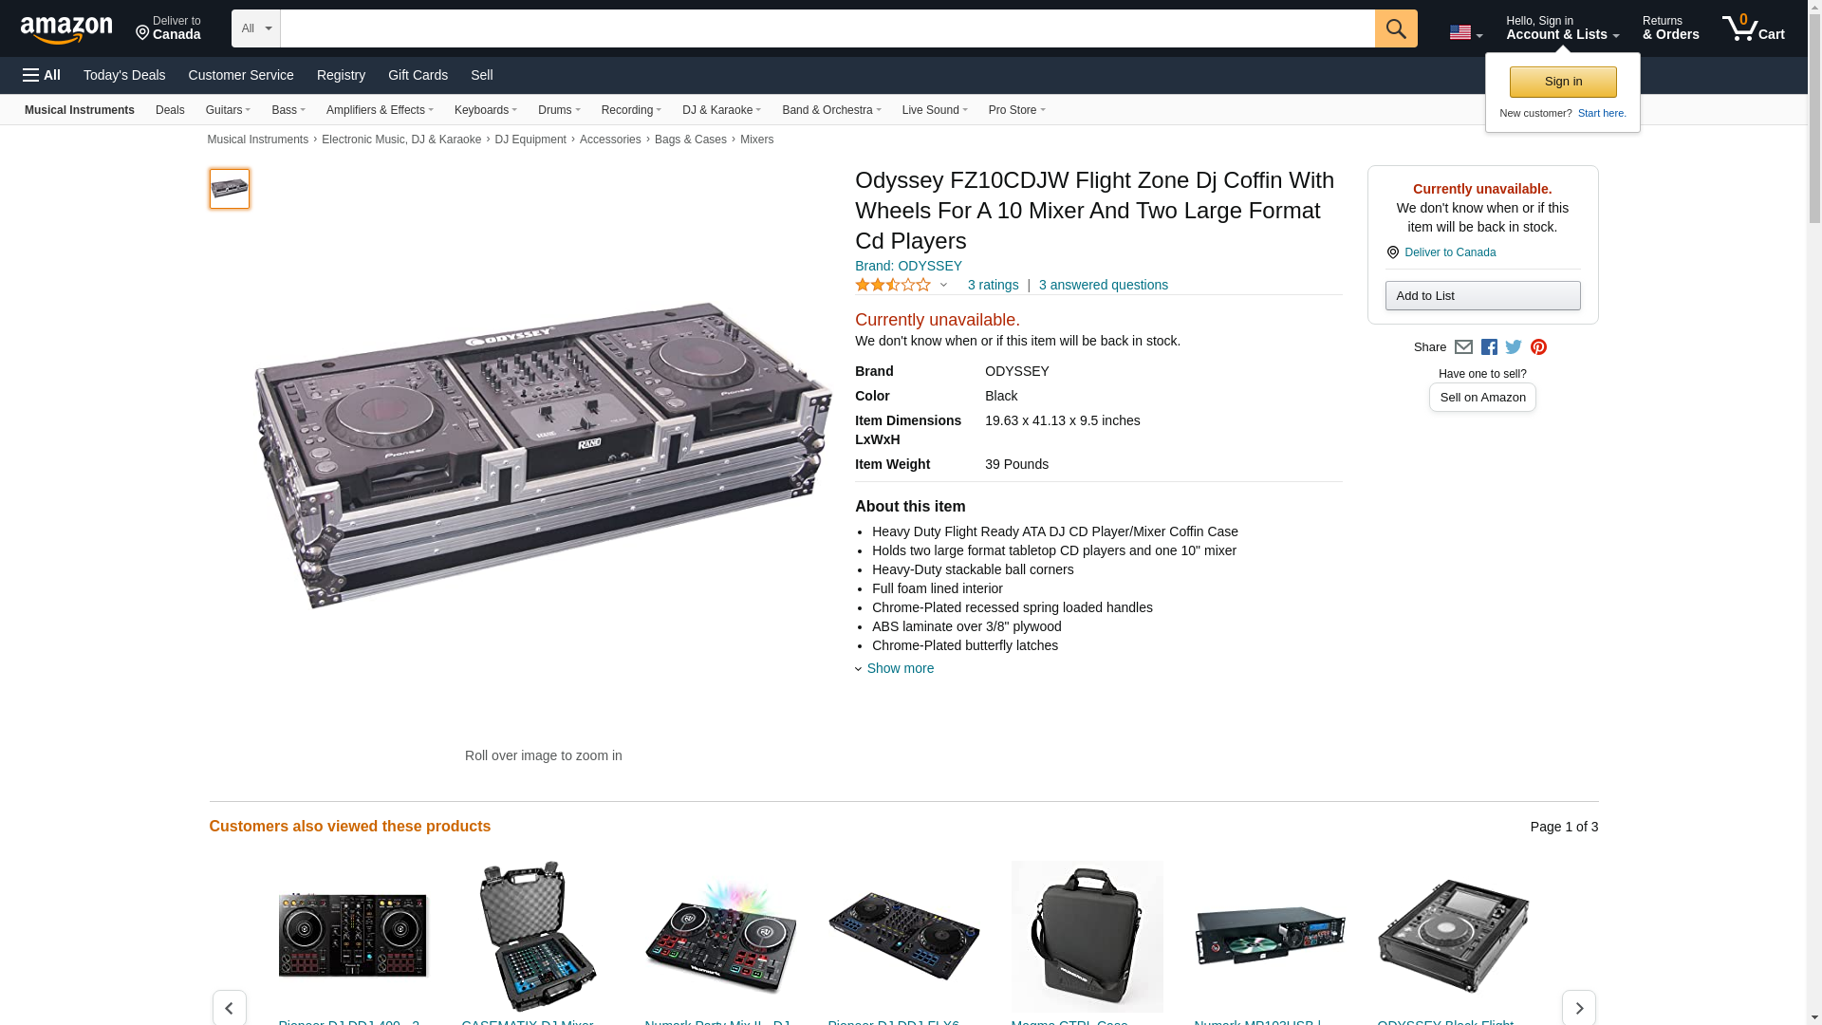Open 3 answered questions link
1822x1025 pixels.
point(1103,285)
